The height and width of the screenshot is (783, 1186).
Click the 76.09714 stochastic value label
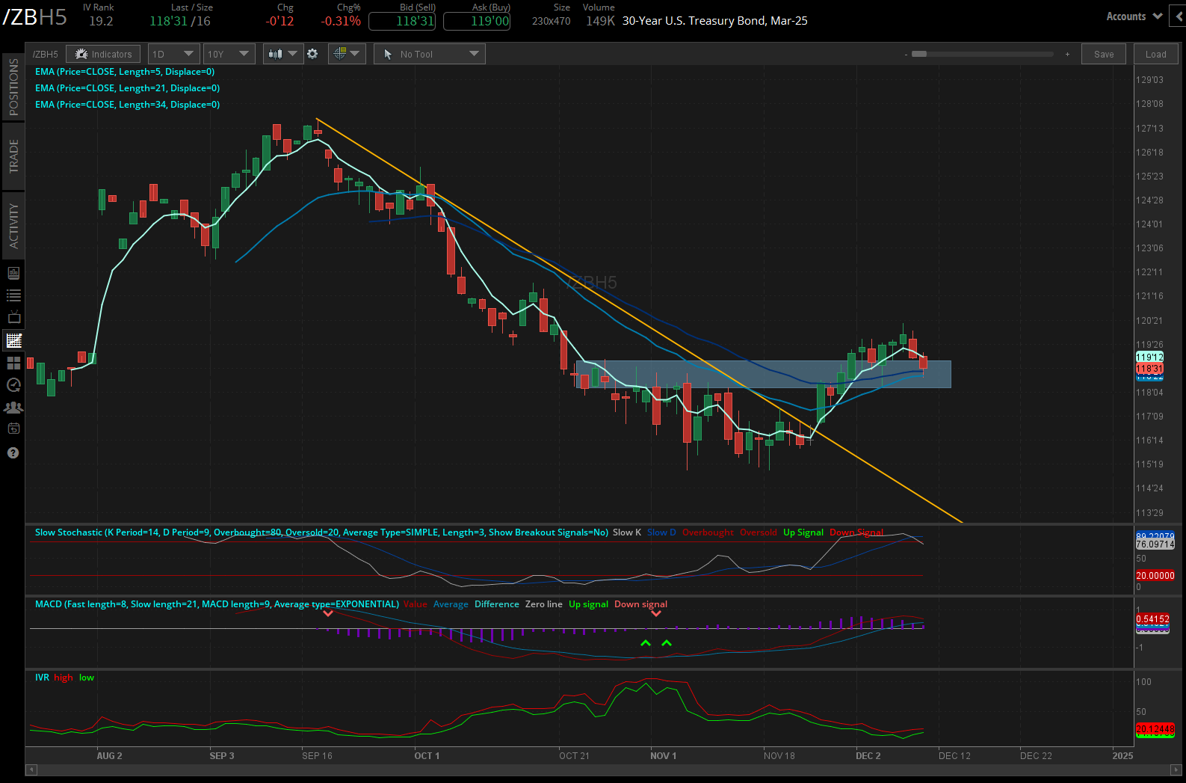tap(1155, 544)
